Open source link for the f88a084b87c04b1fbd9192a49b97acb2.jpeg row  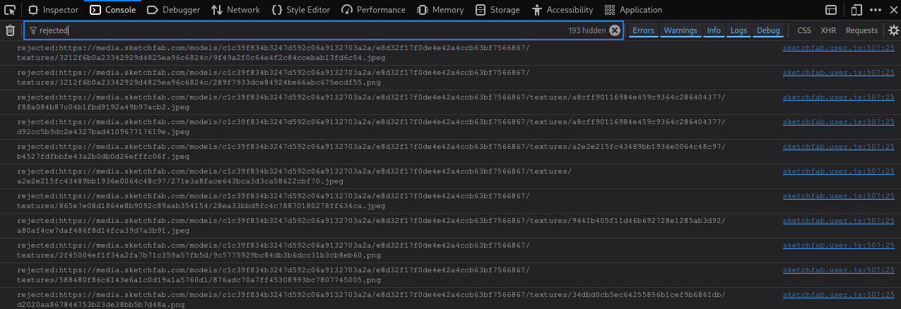point(839,97)
